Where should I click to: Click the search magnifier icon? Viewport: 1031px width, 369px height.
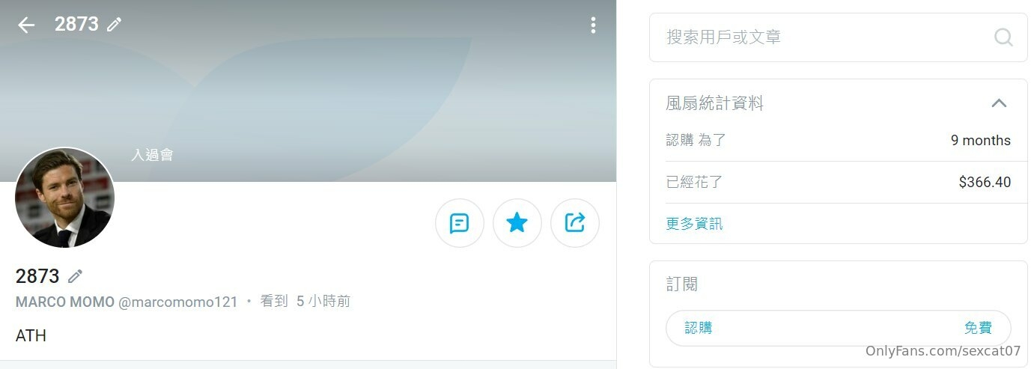click(1003, 37)
